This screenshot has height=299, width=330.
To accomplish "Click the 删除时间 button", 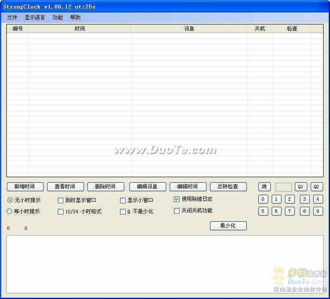I will (106, 187).
